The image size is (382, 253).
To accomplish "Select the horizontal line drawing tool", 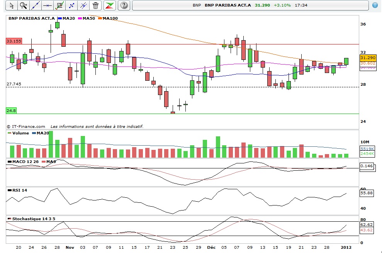I will point(47,5).
